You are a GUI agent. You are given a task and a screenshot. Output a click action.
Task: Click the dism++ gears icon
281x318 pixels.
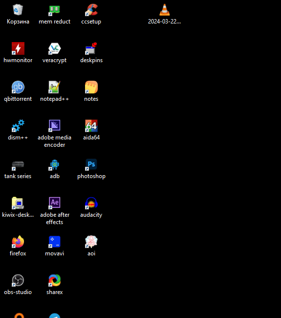(18, 126)
